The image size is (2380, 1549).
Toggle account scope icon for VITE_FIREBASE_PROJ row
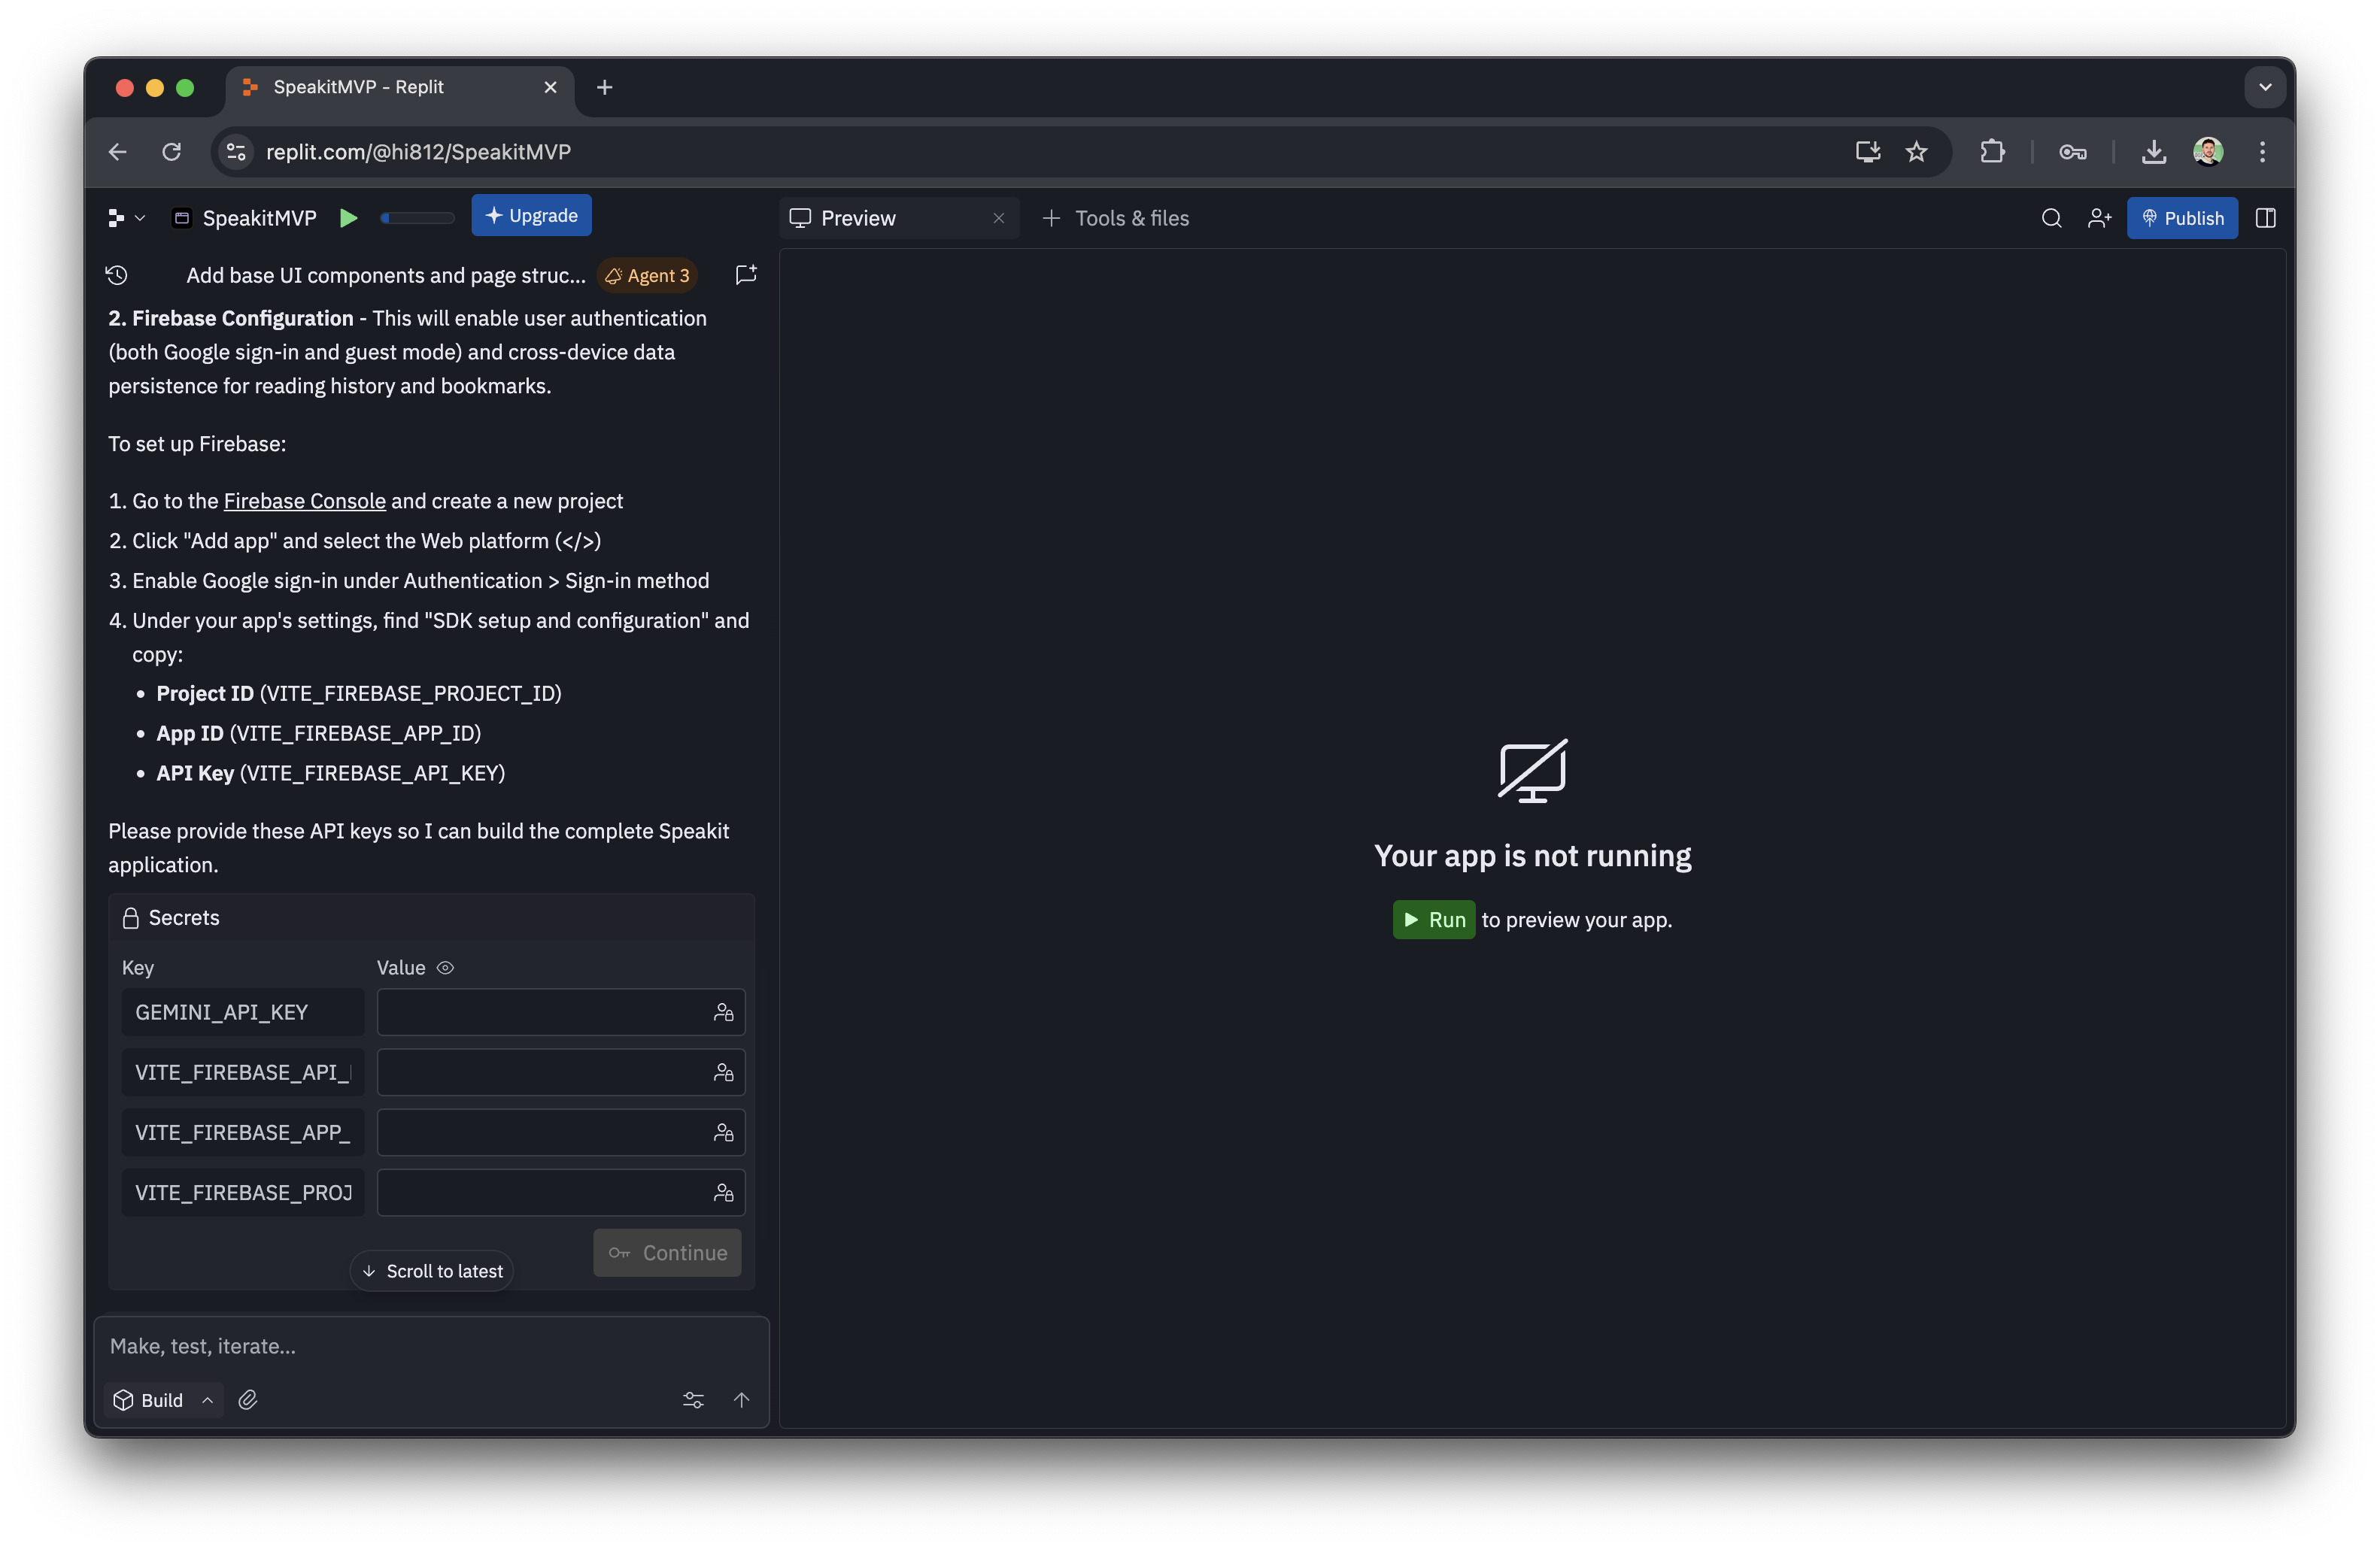(x=723, y=1193)
